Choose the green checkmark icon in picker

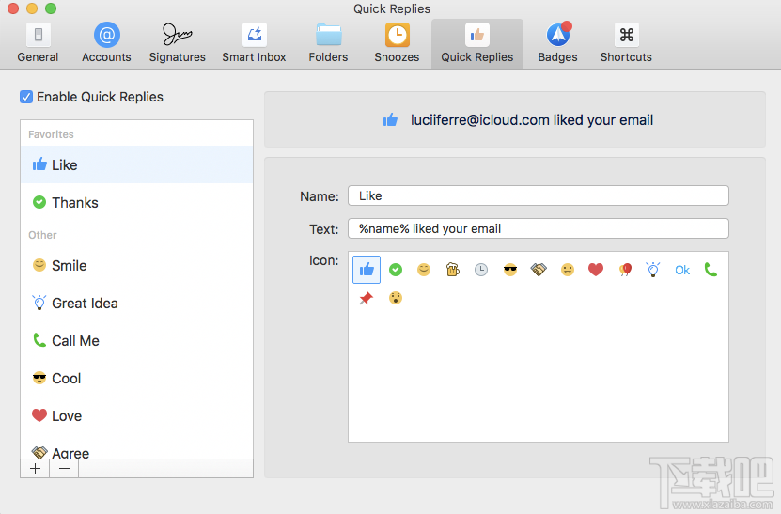point(396,270)
